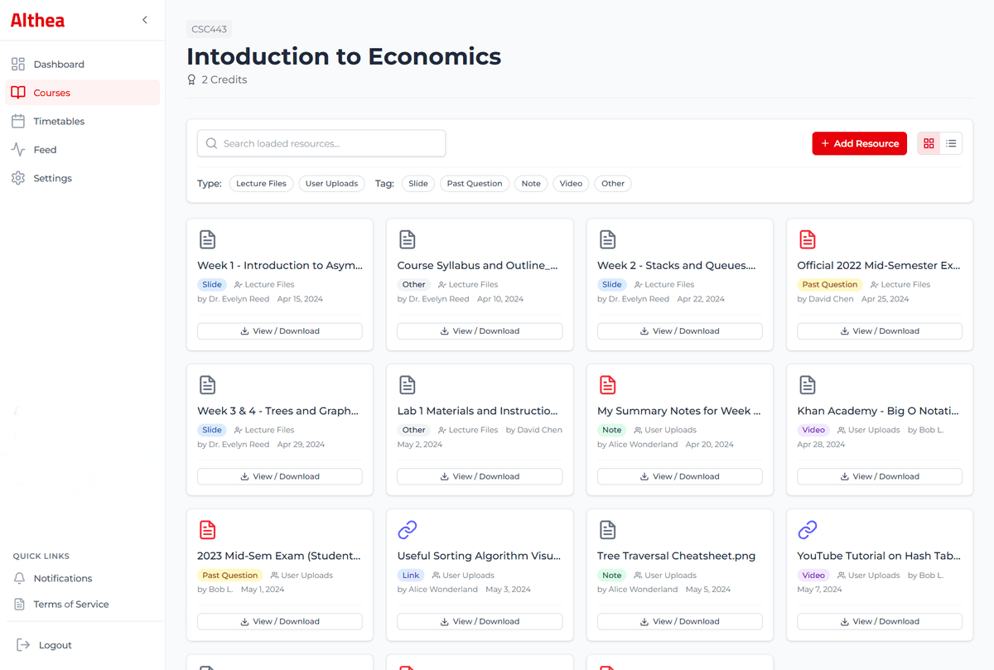Screen dimensions: 994x670
Task: Switch to list view layout
Action: [x=951, y=143]
